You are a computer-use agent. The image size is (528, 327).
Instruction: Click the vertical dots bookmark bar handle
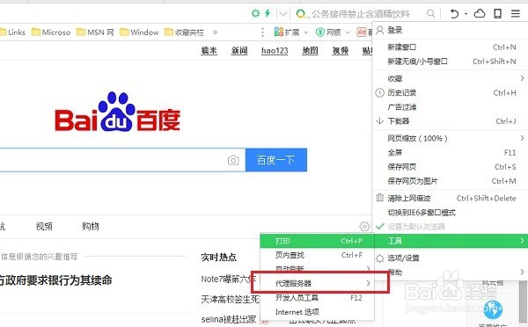[x=262, y=33]
